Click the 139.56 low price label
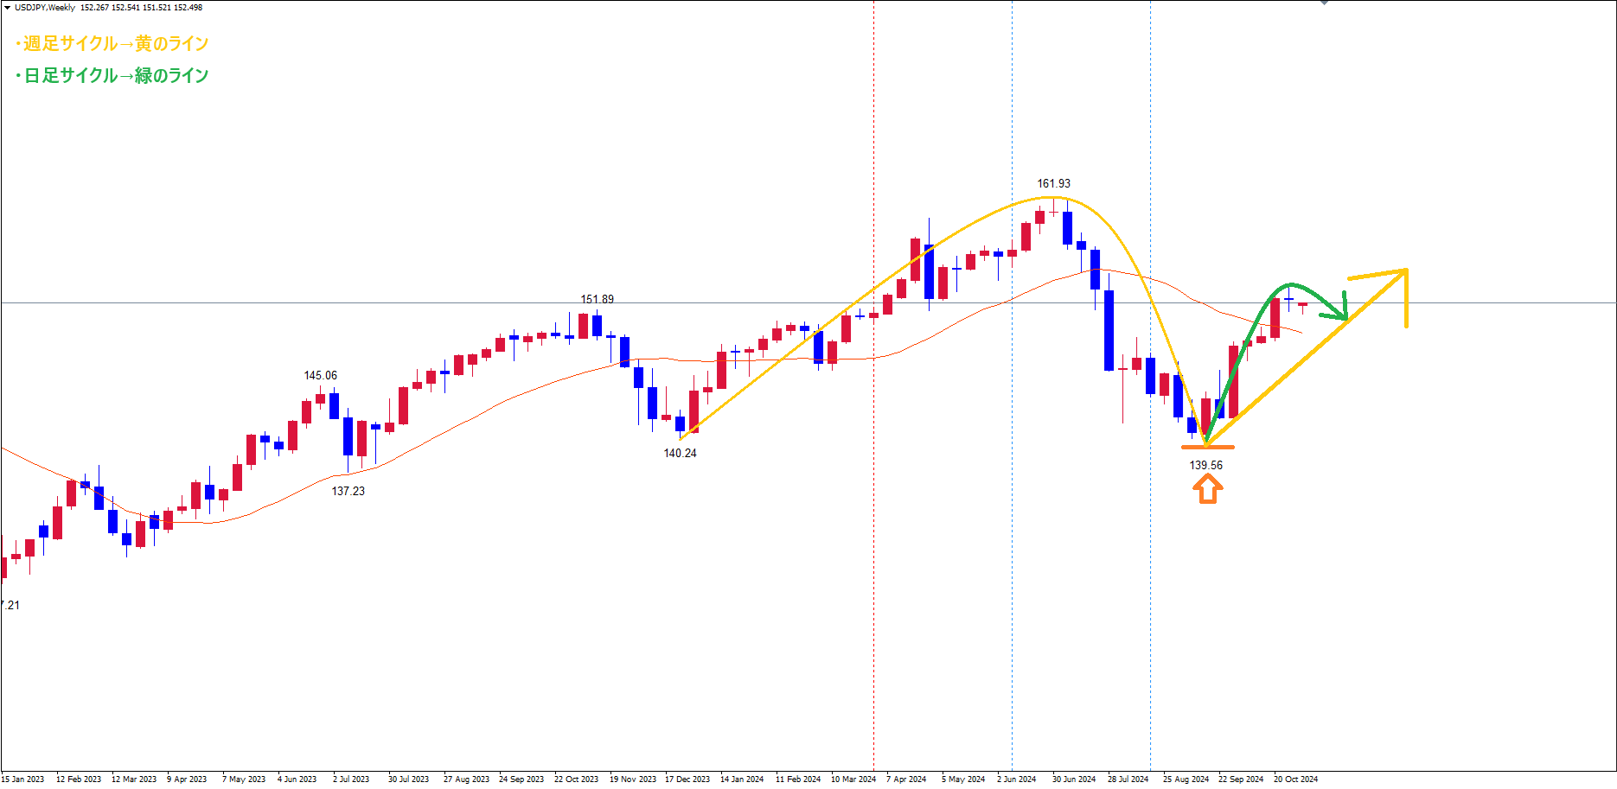The image size is (1617, 789). (1205, 465)
